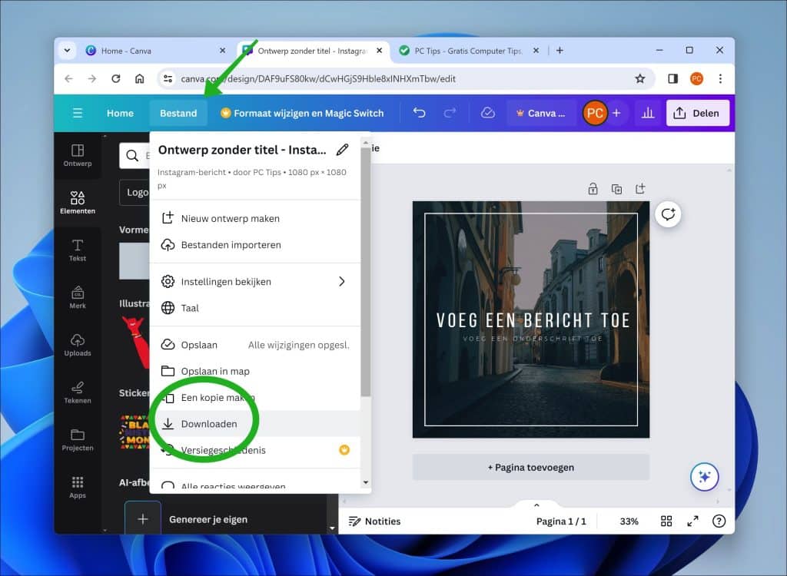The width and height of the screenshot is (787, 576).
Task: Open the Elementen sidebar panel
Action: tap(78, 203)
